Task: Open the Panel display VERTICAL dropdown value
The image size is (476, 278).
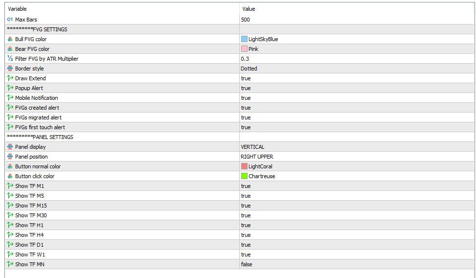Action: coord(252,147)
